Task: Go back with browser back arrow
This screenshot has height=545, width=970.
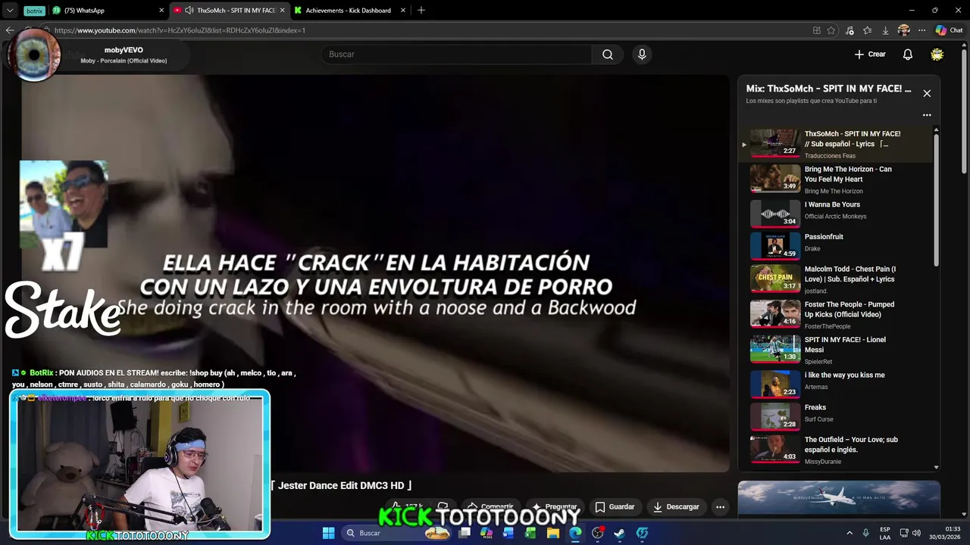Action: 9,30
